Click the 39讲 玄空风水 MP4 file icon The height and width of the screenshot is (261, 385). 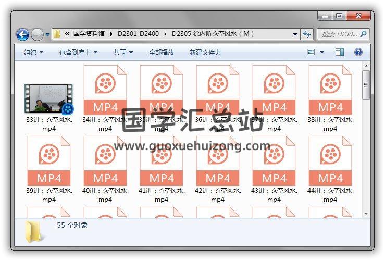click(49, 161)
